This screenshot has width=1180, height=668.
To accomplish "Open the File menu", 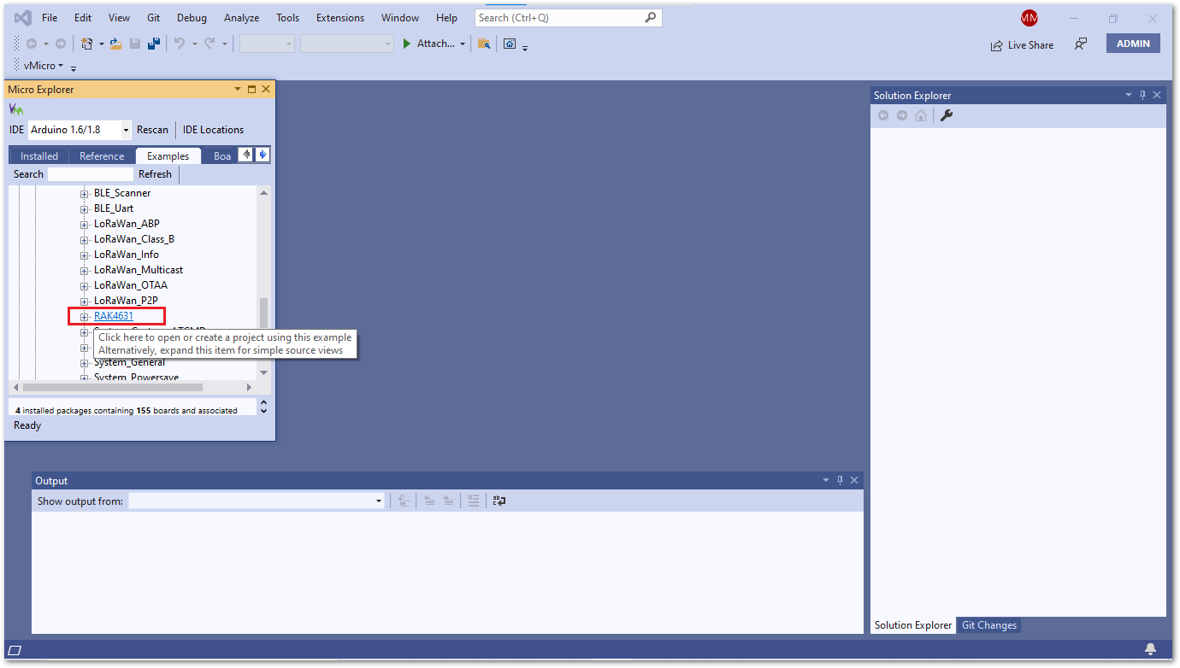I will (x=50, y=18).
